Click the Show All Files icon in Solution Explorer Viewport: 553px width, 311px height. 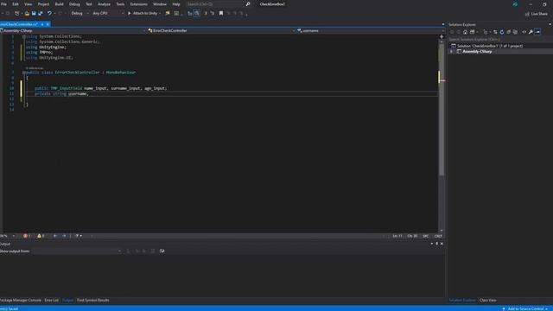(515, 32)
